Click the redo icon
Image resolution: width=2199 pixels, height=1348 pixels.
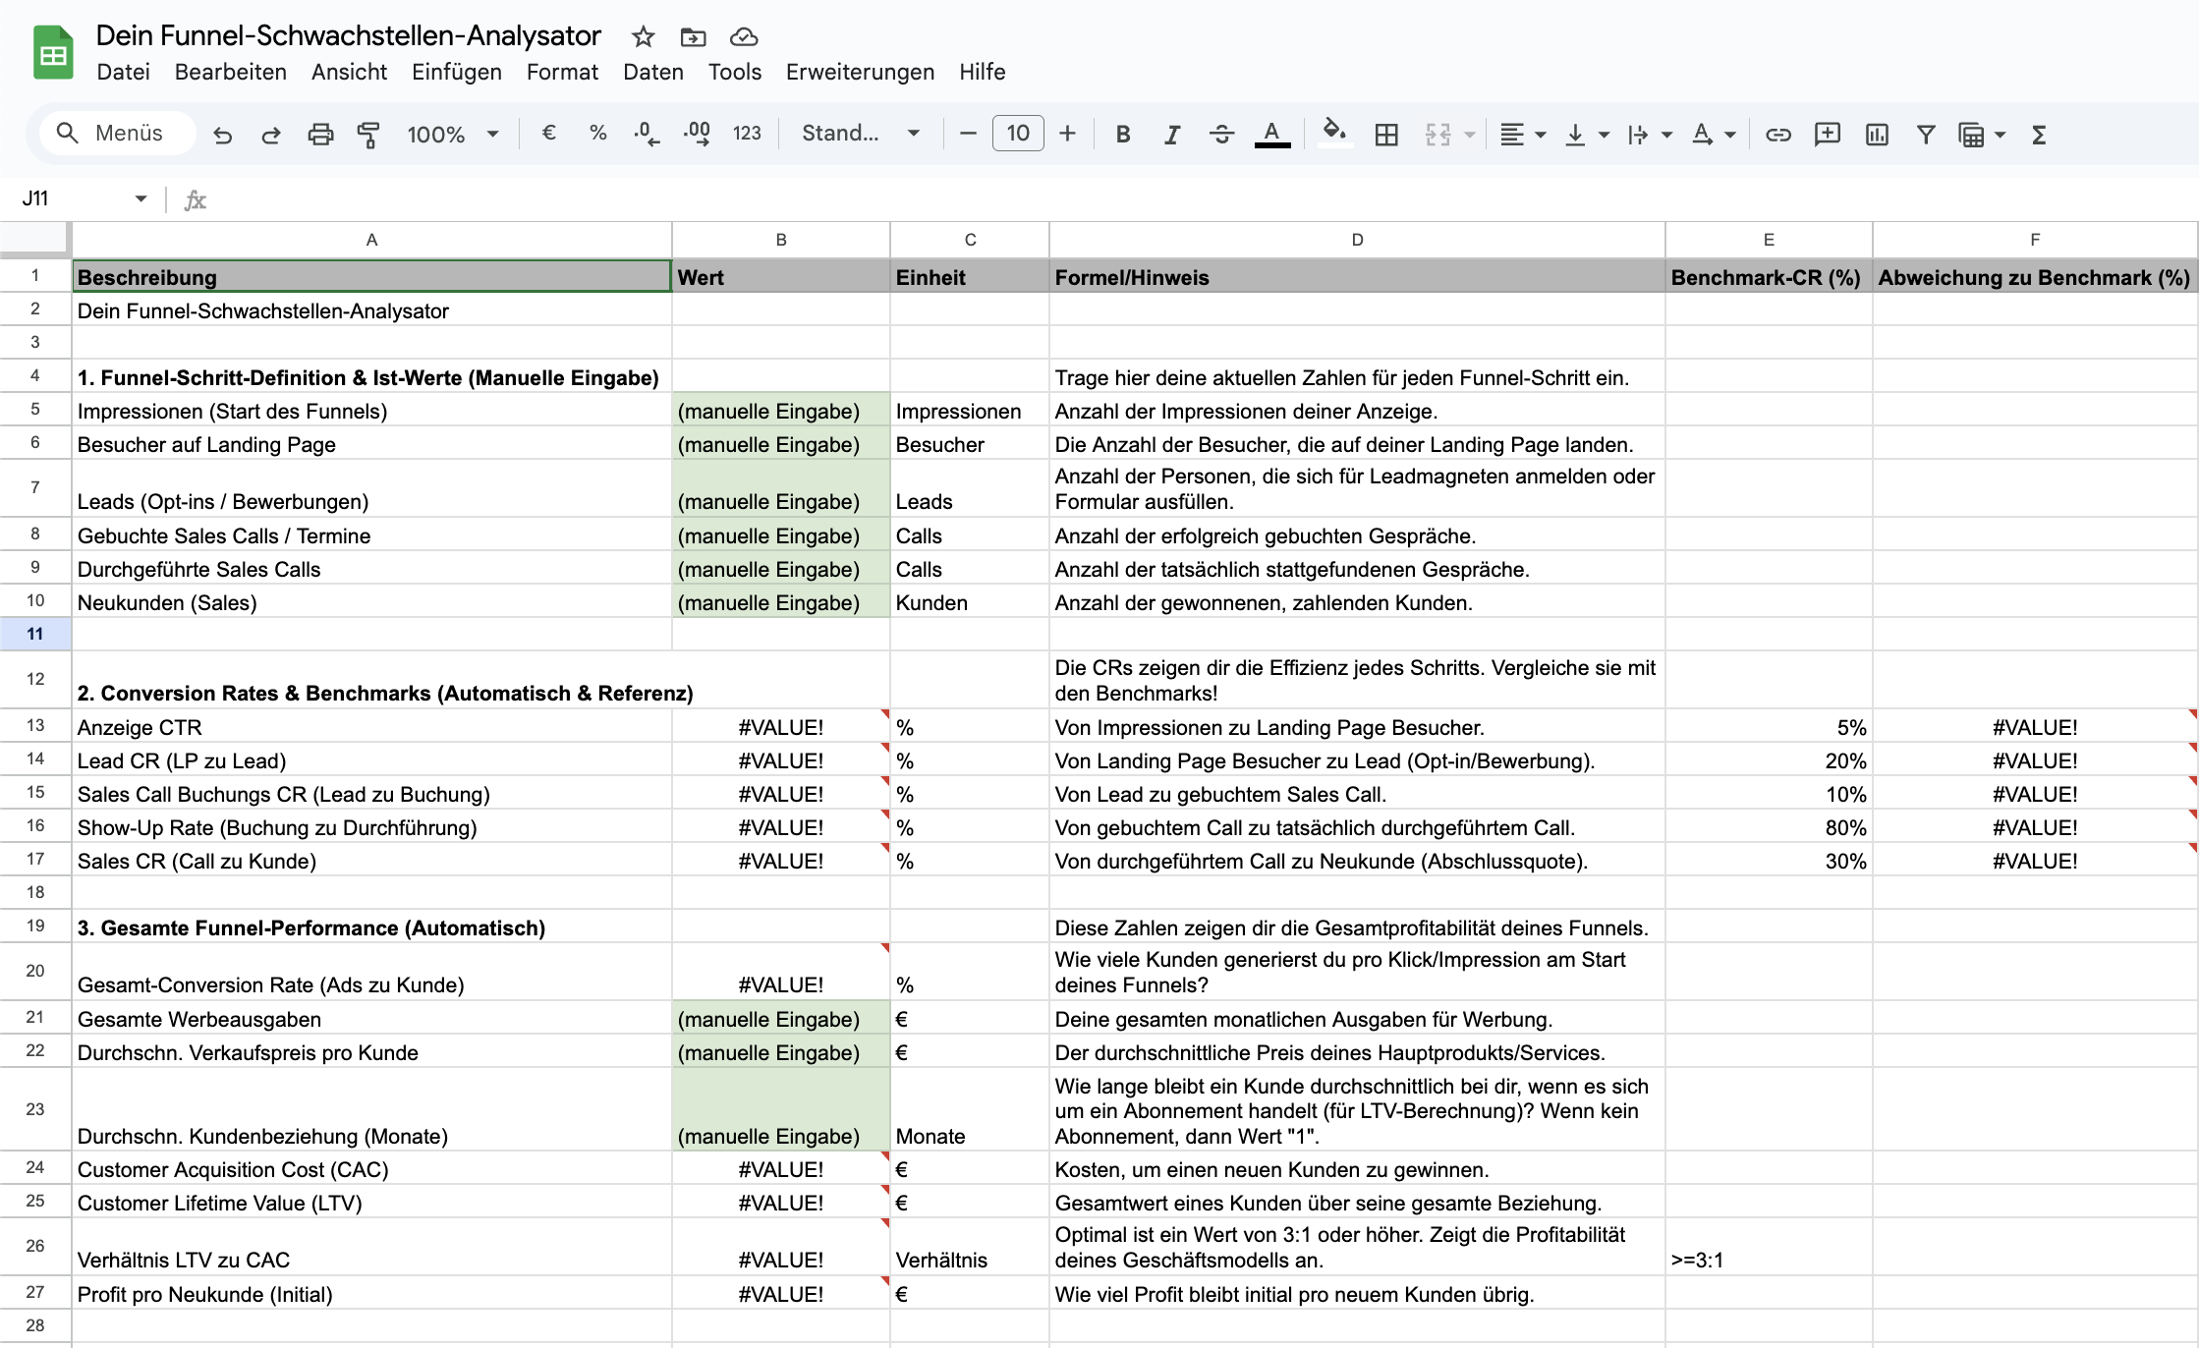coord(271,135)
